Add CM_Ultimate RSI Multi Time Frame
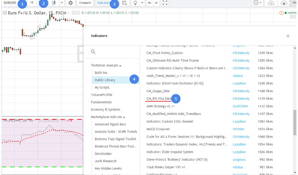Screen dimensions: 298x175 (x=172, y=61)
